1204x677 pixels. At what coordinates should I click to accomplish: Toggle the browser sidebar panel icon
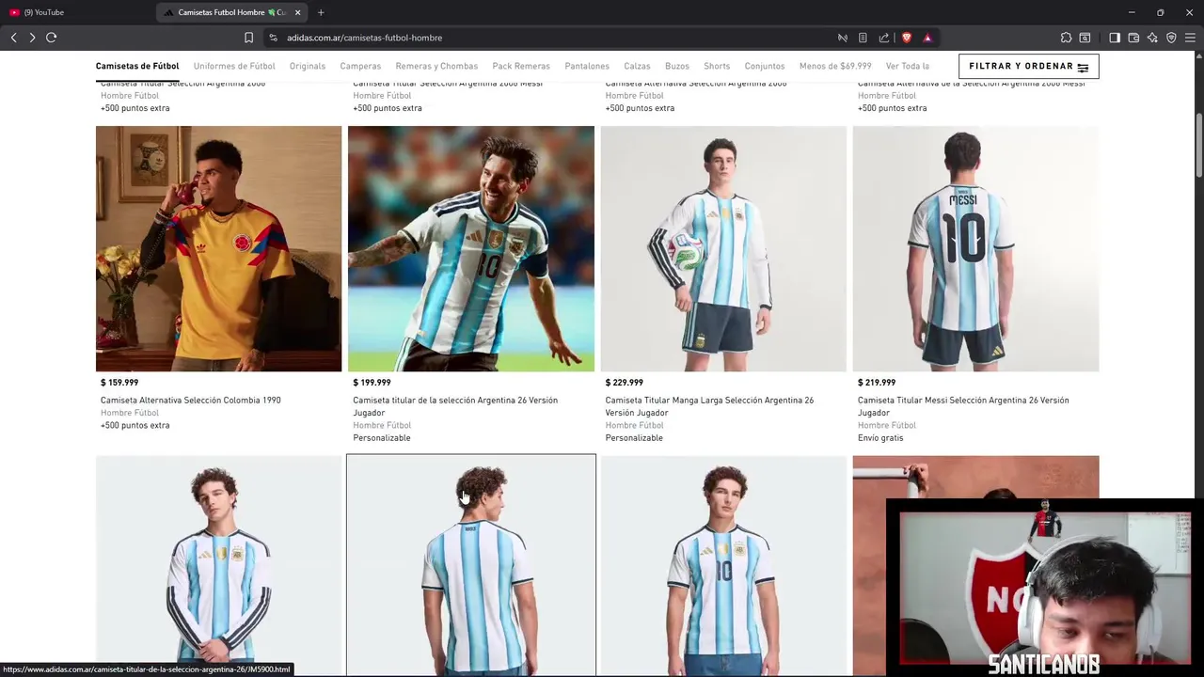click(x=1115, y=38)
